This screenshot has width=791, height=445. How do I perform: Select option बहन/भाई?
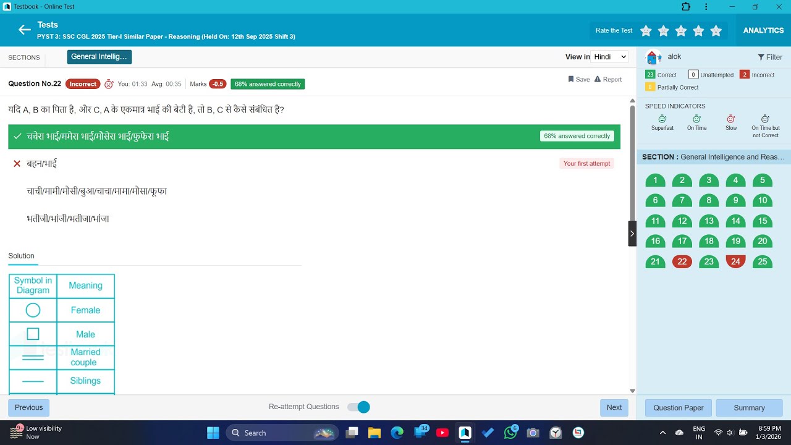[314, 164]
